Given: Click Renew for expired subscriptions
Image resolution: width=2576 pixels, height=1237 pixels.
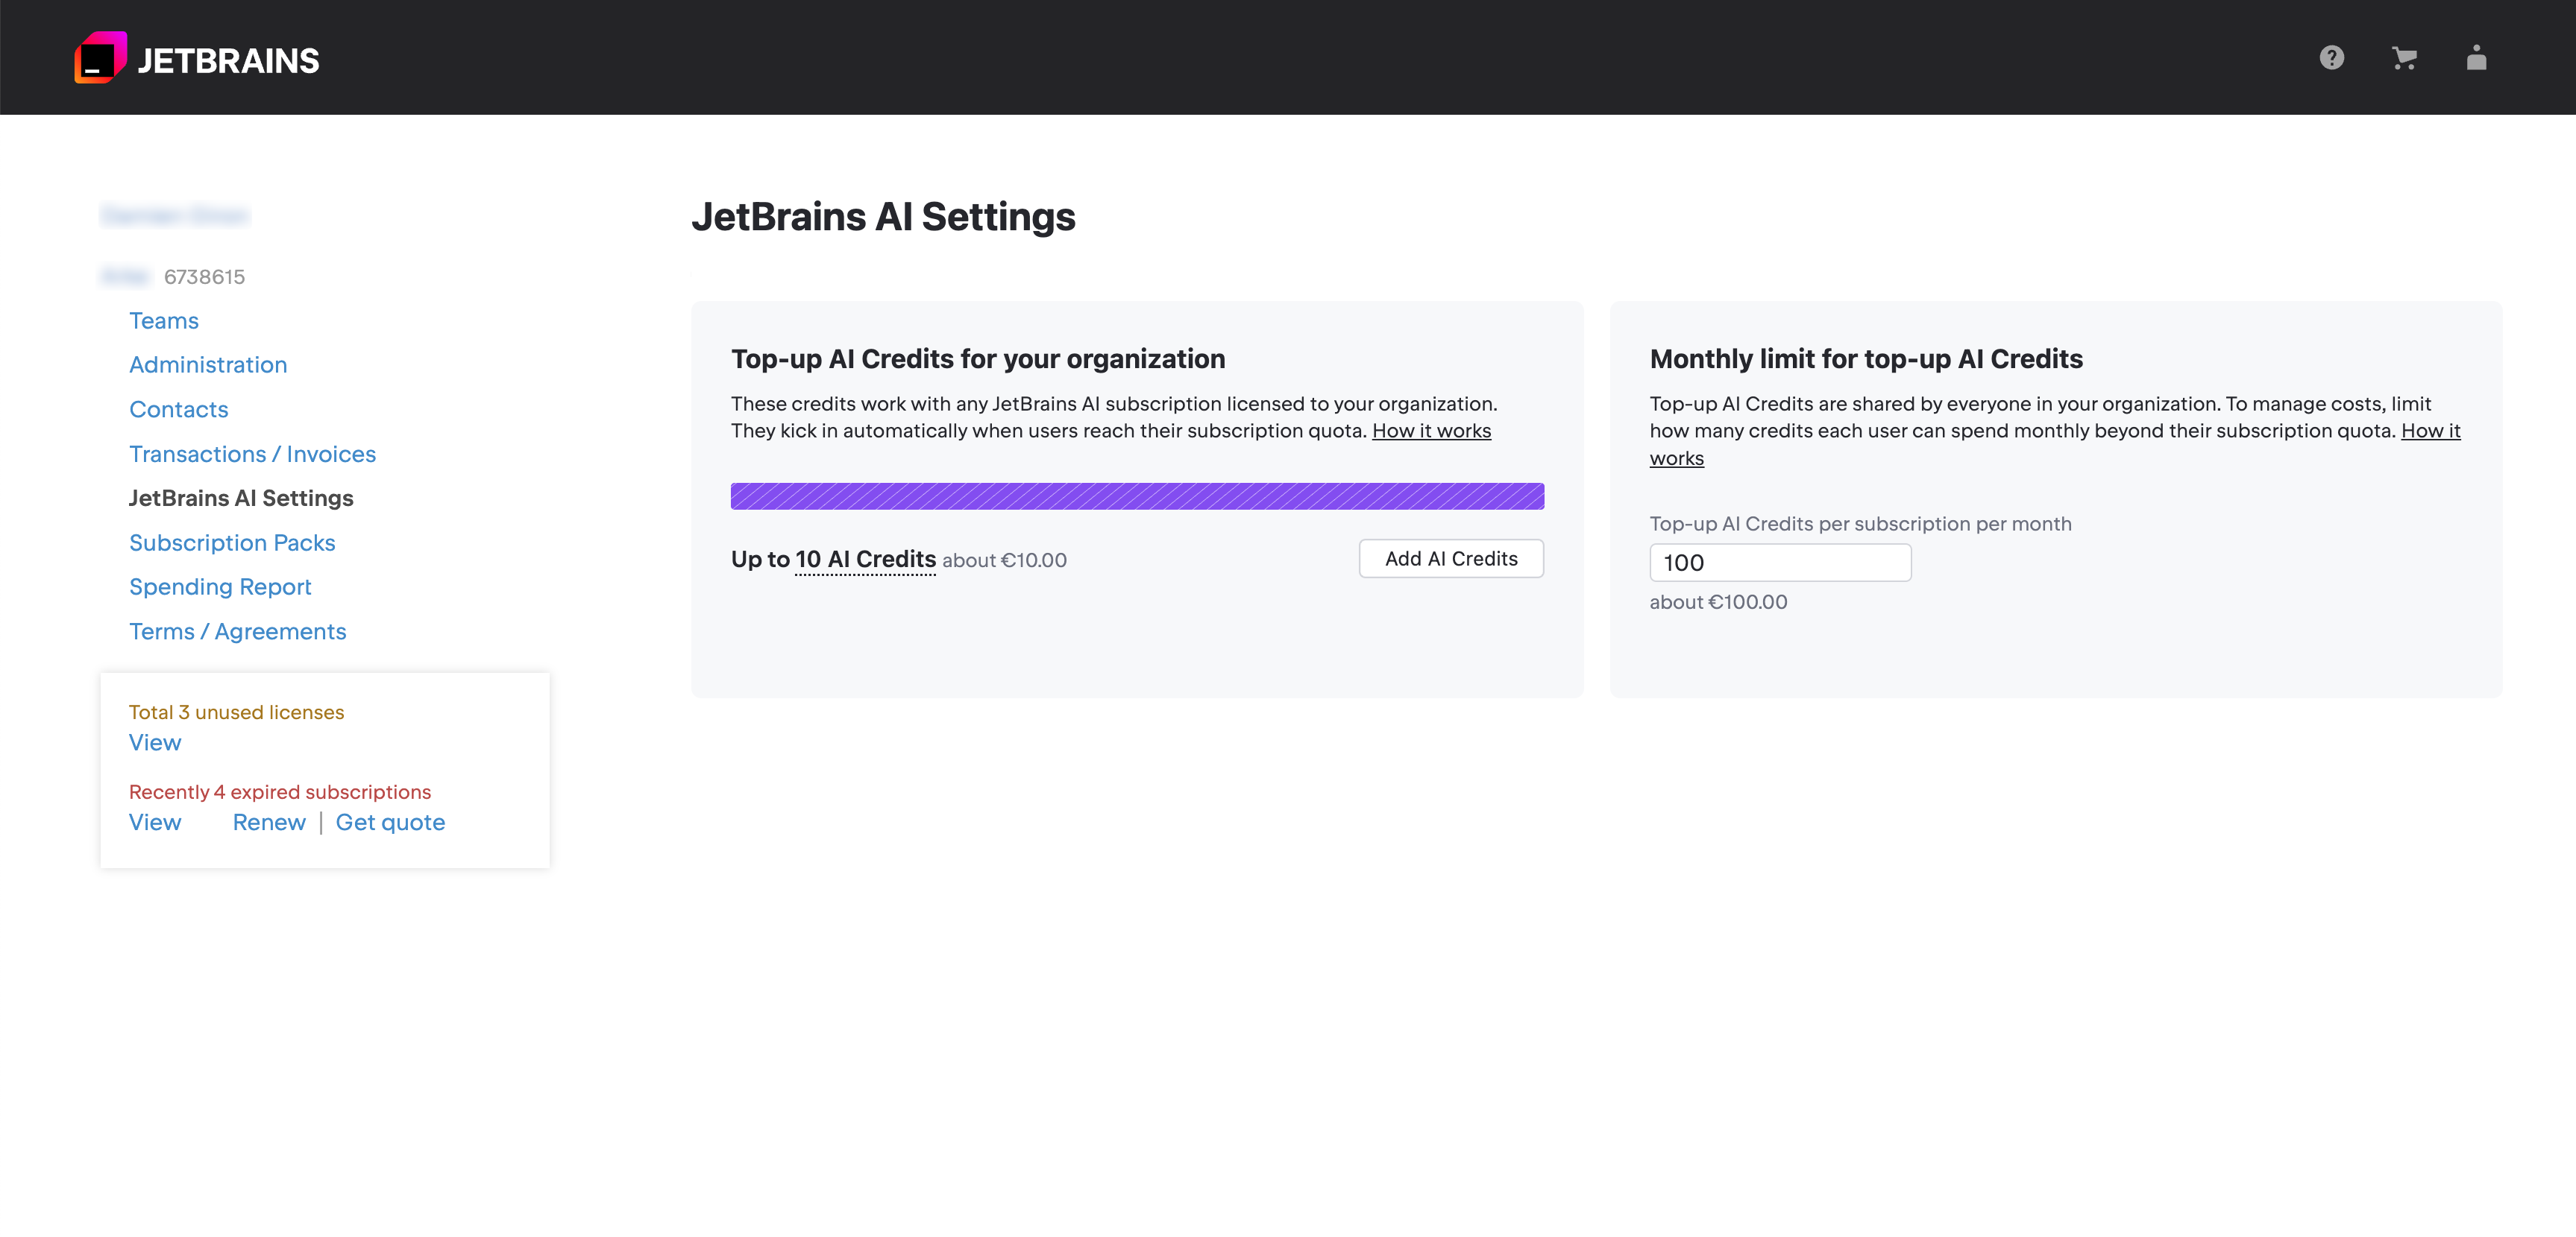Looking at the screenshot, I should click(x=269, y=823).
